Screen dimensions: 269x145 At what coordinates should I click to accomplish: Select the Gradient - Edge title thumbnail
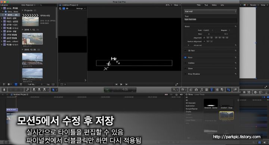(x=226, y=103)
